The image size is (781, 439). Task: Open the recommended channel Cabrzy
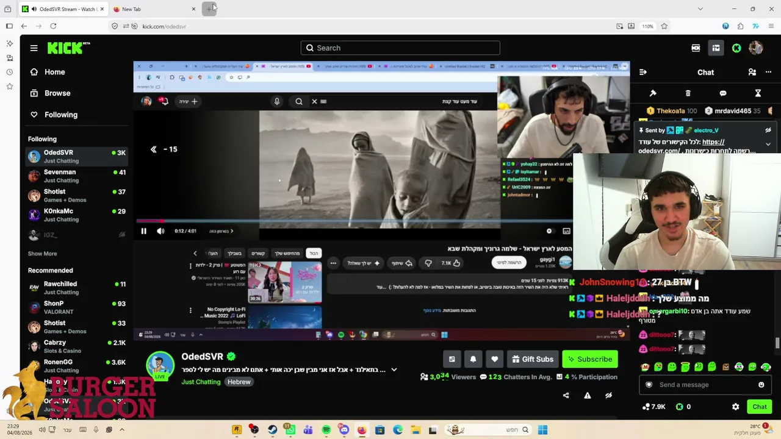point(77,346)
